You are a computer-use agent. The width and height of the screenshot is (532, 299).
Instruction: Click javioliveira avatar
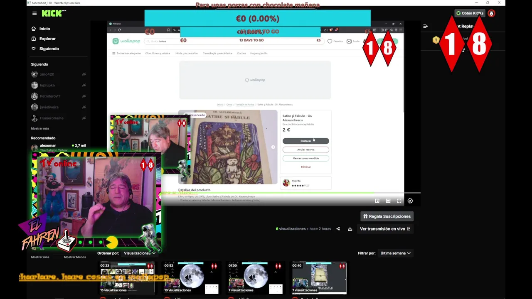(x=34, y=107)
